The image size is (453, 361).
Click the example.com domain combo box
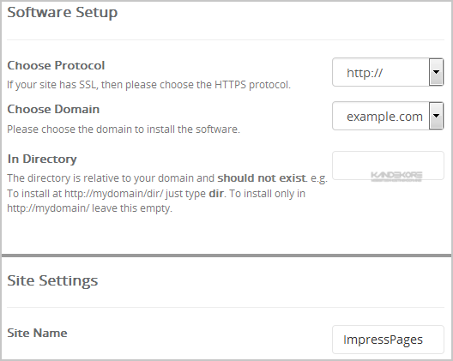(x=388, y=116)
